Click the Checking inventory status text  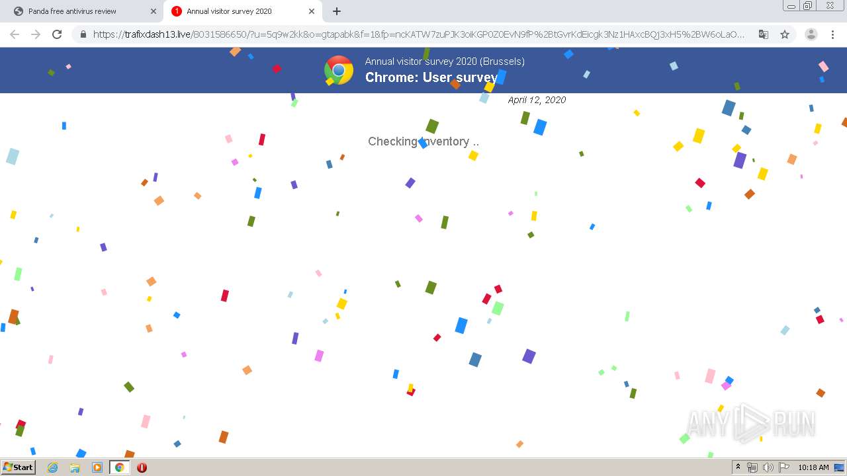tap(423, 141)
